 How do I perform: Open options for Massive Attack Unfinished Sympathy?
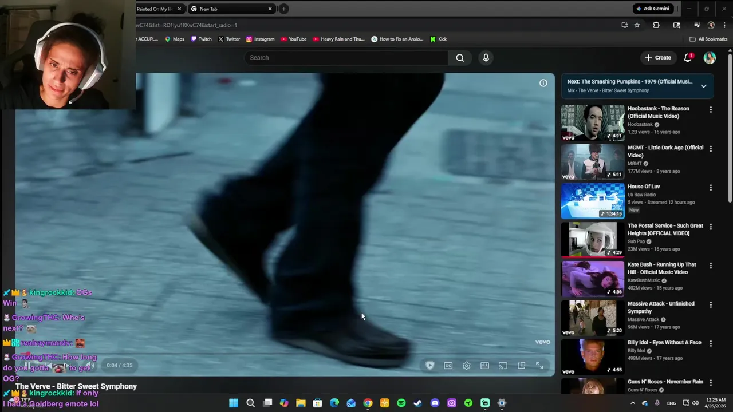711,304
